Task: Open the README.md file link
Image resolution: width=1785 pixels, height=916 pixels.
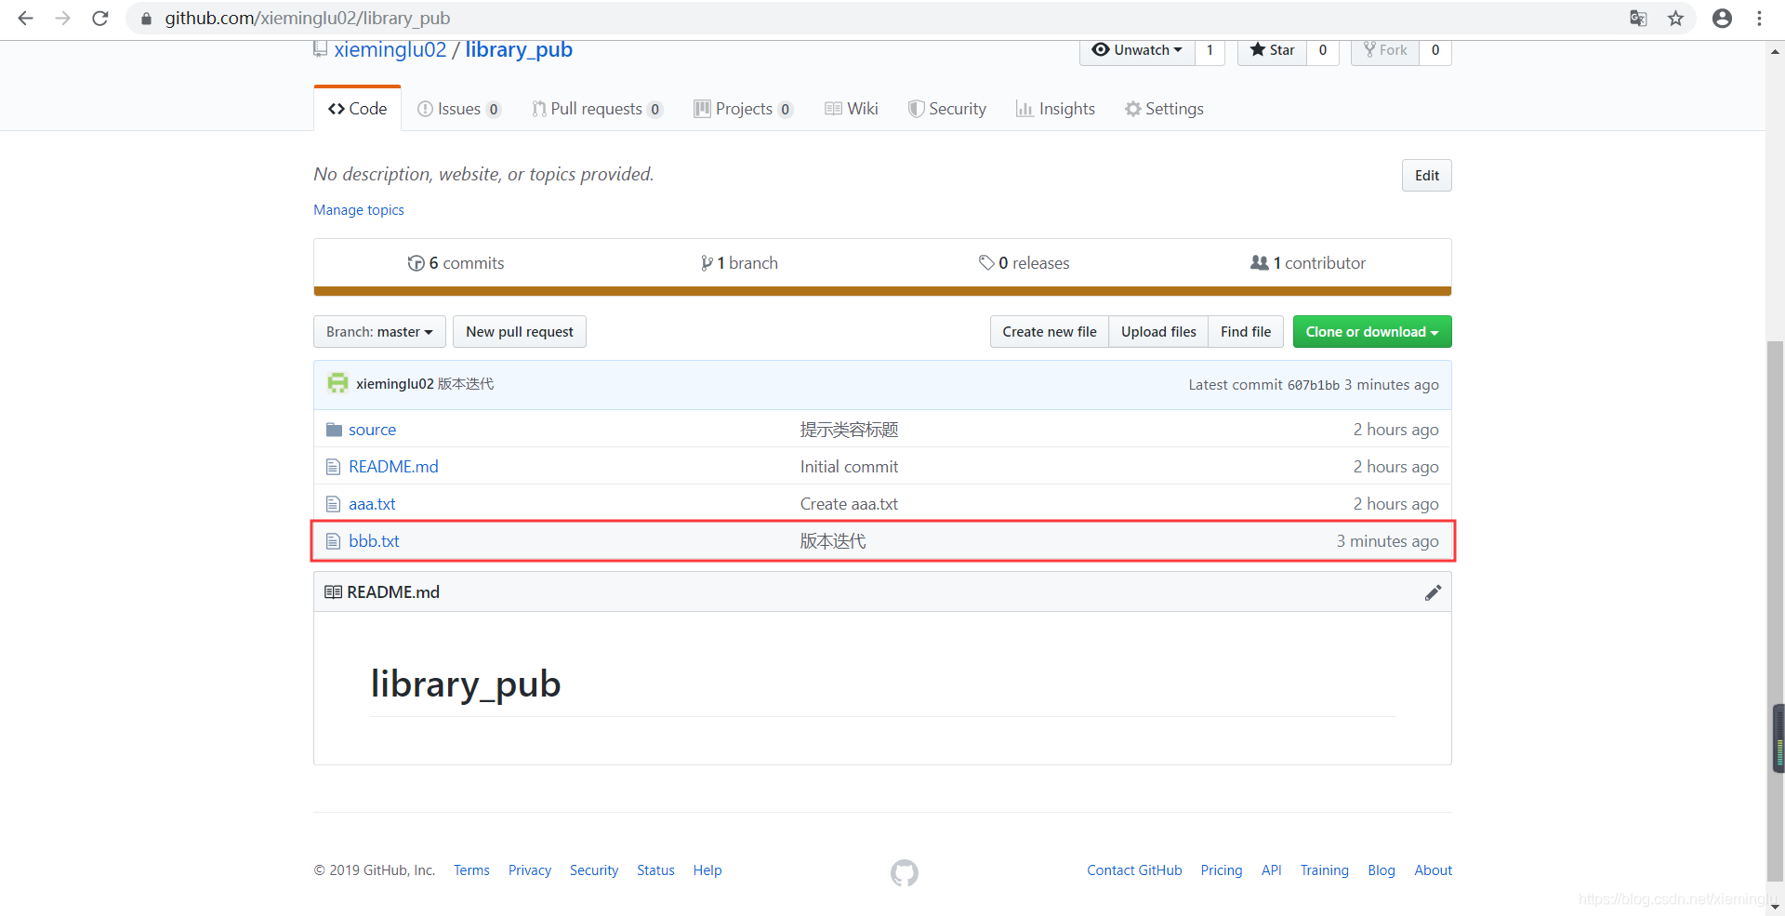Action: (x=393, y=467)
